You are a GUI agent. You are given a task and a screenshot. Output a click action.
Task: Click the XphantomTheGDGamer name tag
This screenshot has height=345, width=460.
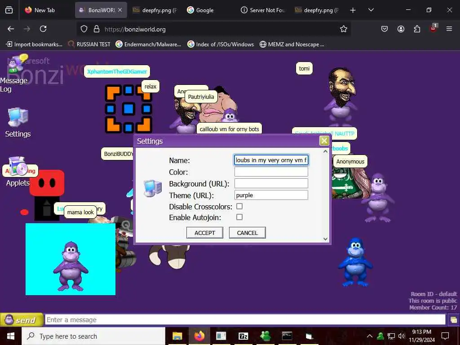[x=117, y=71]
